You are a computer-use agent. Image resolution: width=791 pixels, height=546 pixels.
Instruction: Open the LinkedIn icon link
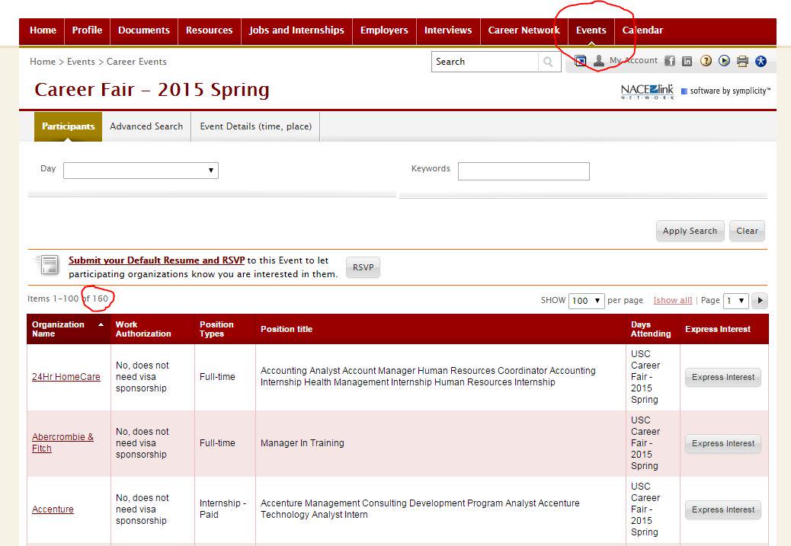pyautogui.click(x=687, y=61)
